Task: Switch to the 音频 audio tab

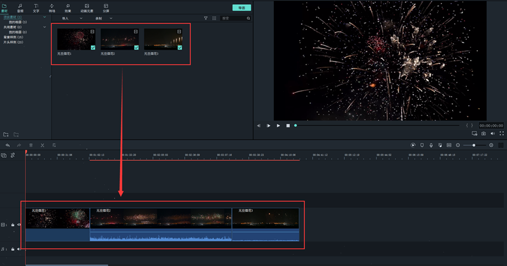Action: coord(20,8)
